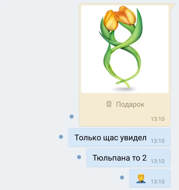Tap the Подарок gift label
The width and height of the screenshot is (179, 190).
[x=130, y=104]
